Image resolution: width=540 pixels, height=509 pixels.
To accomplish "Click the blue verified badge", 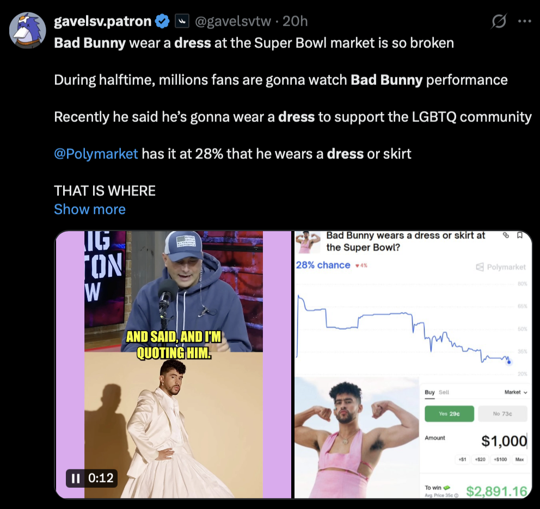I will coord(162,21).
